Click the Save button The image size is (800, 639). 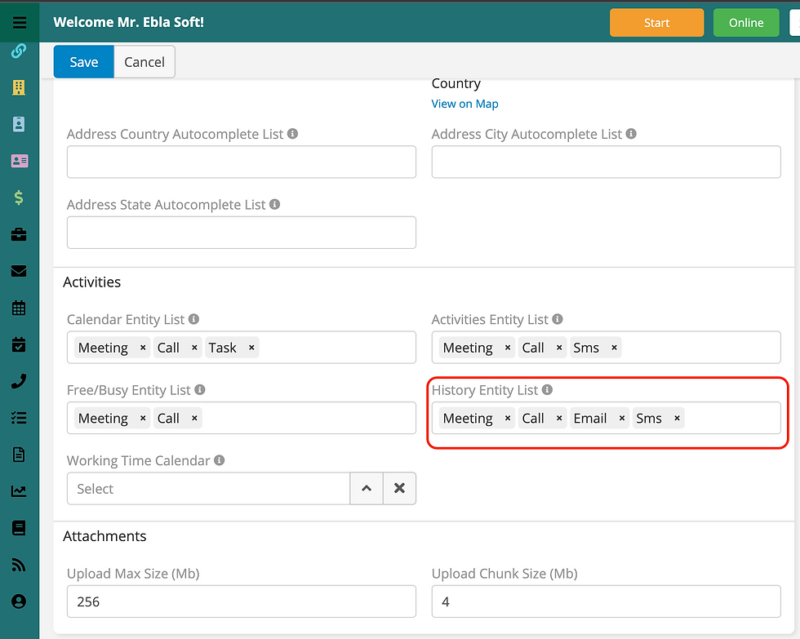(84, 62)
